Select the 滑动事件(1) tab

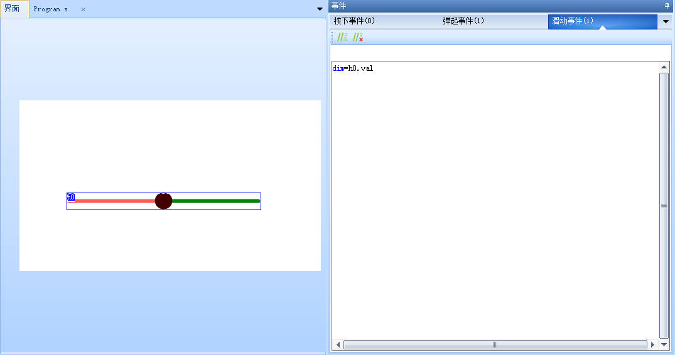(x=572, y=21)
